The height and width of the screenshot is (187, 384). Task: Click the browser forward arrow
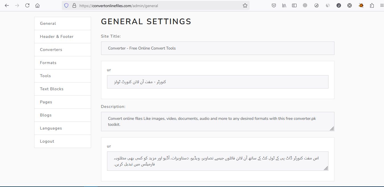[x=17, y=5]
